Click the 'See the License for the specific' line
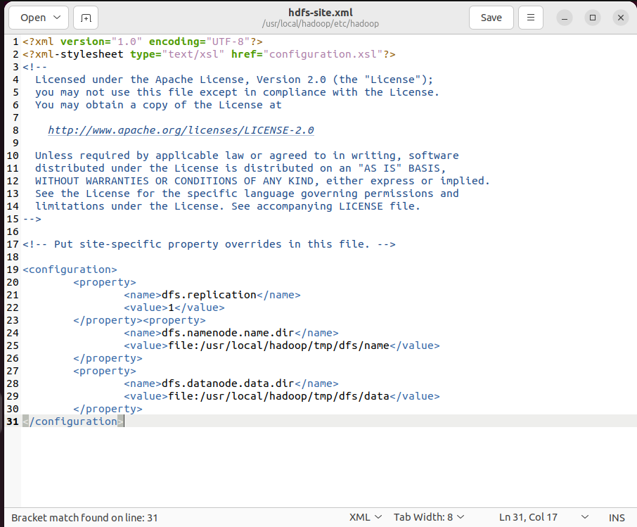The width and height of the screenshot is (637, 527). click(247, 193)
